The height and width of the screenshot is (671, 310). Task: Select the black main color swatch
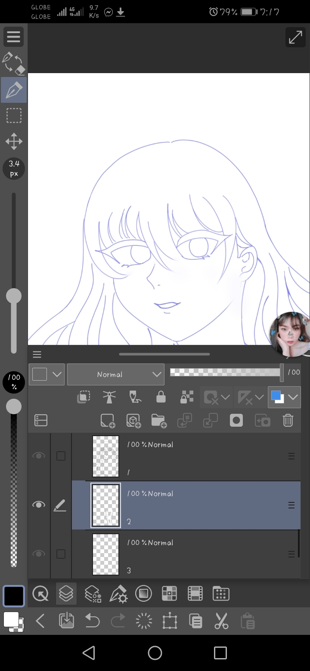[x=14, y=596]
